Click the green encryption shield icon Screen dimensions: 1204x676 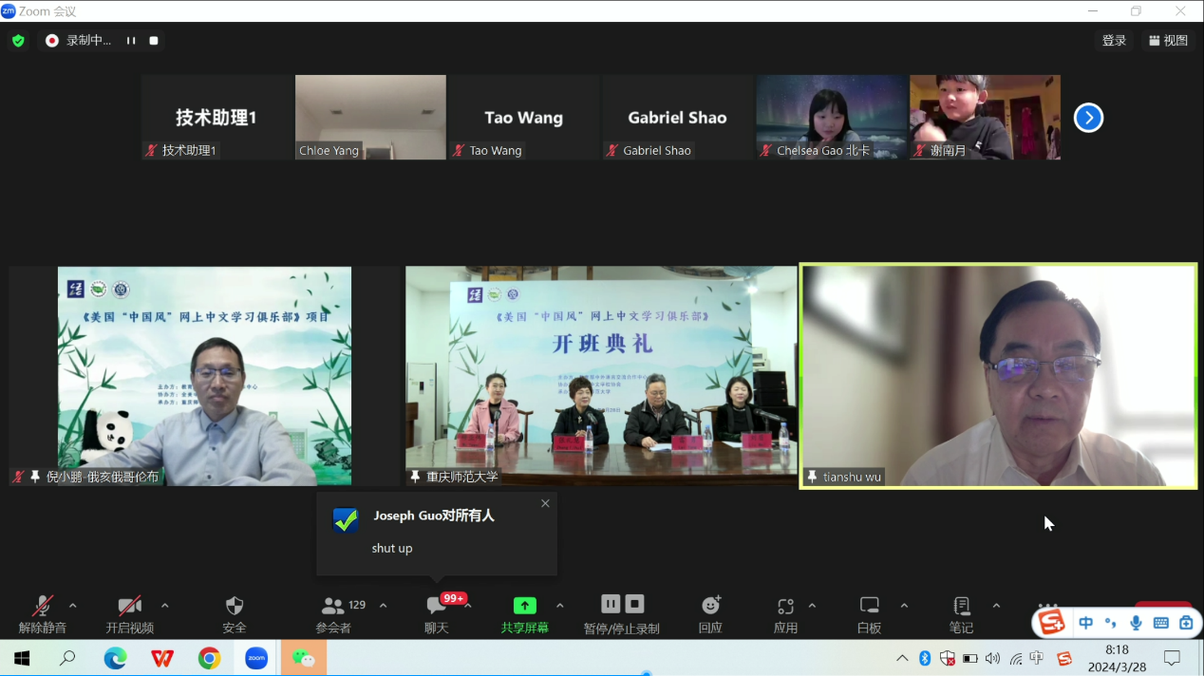click(x=18, y=41)
